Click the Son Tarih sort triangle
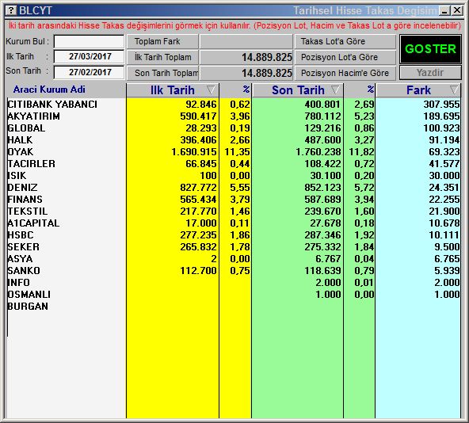This screenshot has width=469, height=423. tap(335, 90)
